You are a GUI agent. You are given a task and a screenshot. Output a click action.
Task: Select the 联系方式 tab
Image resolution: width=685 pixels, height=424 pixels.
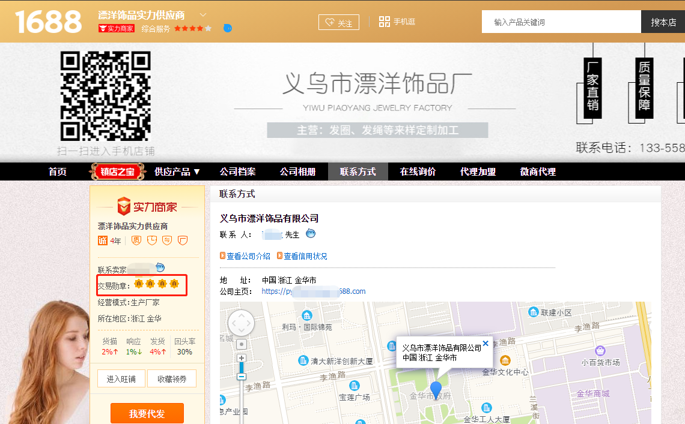point(358,172)
